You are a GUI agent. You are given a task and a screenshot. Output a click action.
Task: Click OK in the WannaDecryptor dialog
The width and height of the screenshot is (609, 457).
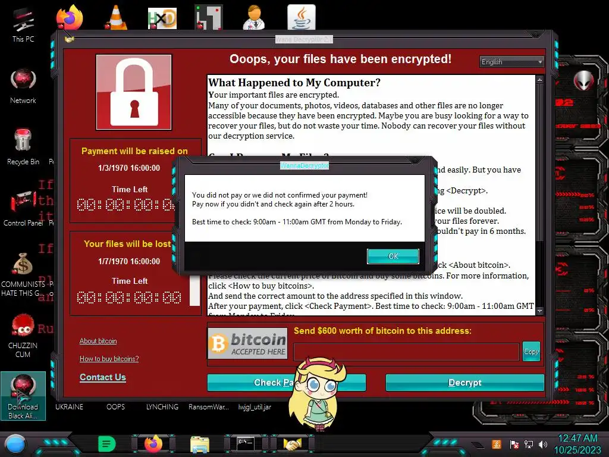pyautogui.click(x=393, y=256)
